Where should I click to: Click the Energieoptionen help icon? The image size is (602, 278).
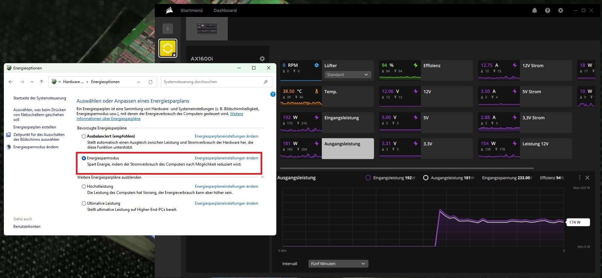click(x=273, y=94)
